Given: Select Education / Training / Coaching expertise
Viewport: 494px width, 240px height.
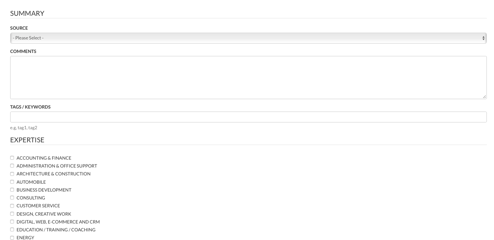Looking at the screenshot, I should click(12, 229).
